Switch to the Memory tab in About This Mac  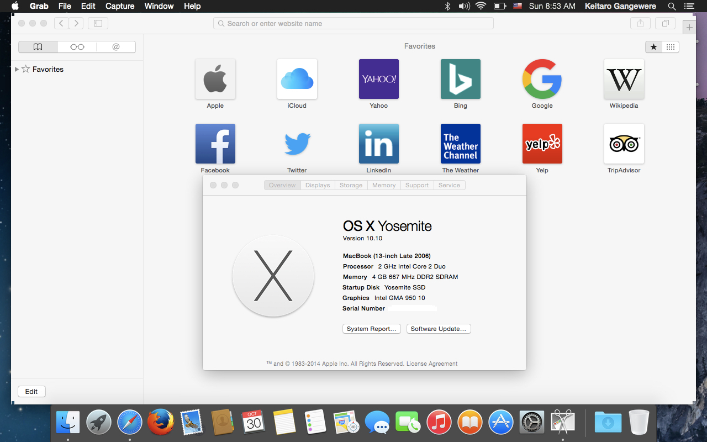(384, 185)
